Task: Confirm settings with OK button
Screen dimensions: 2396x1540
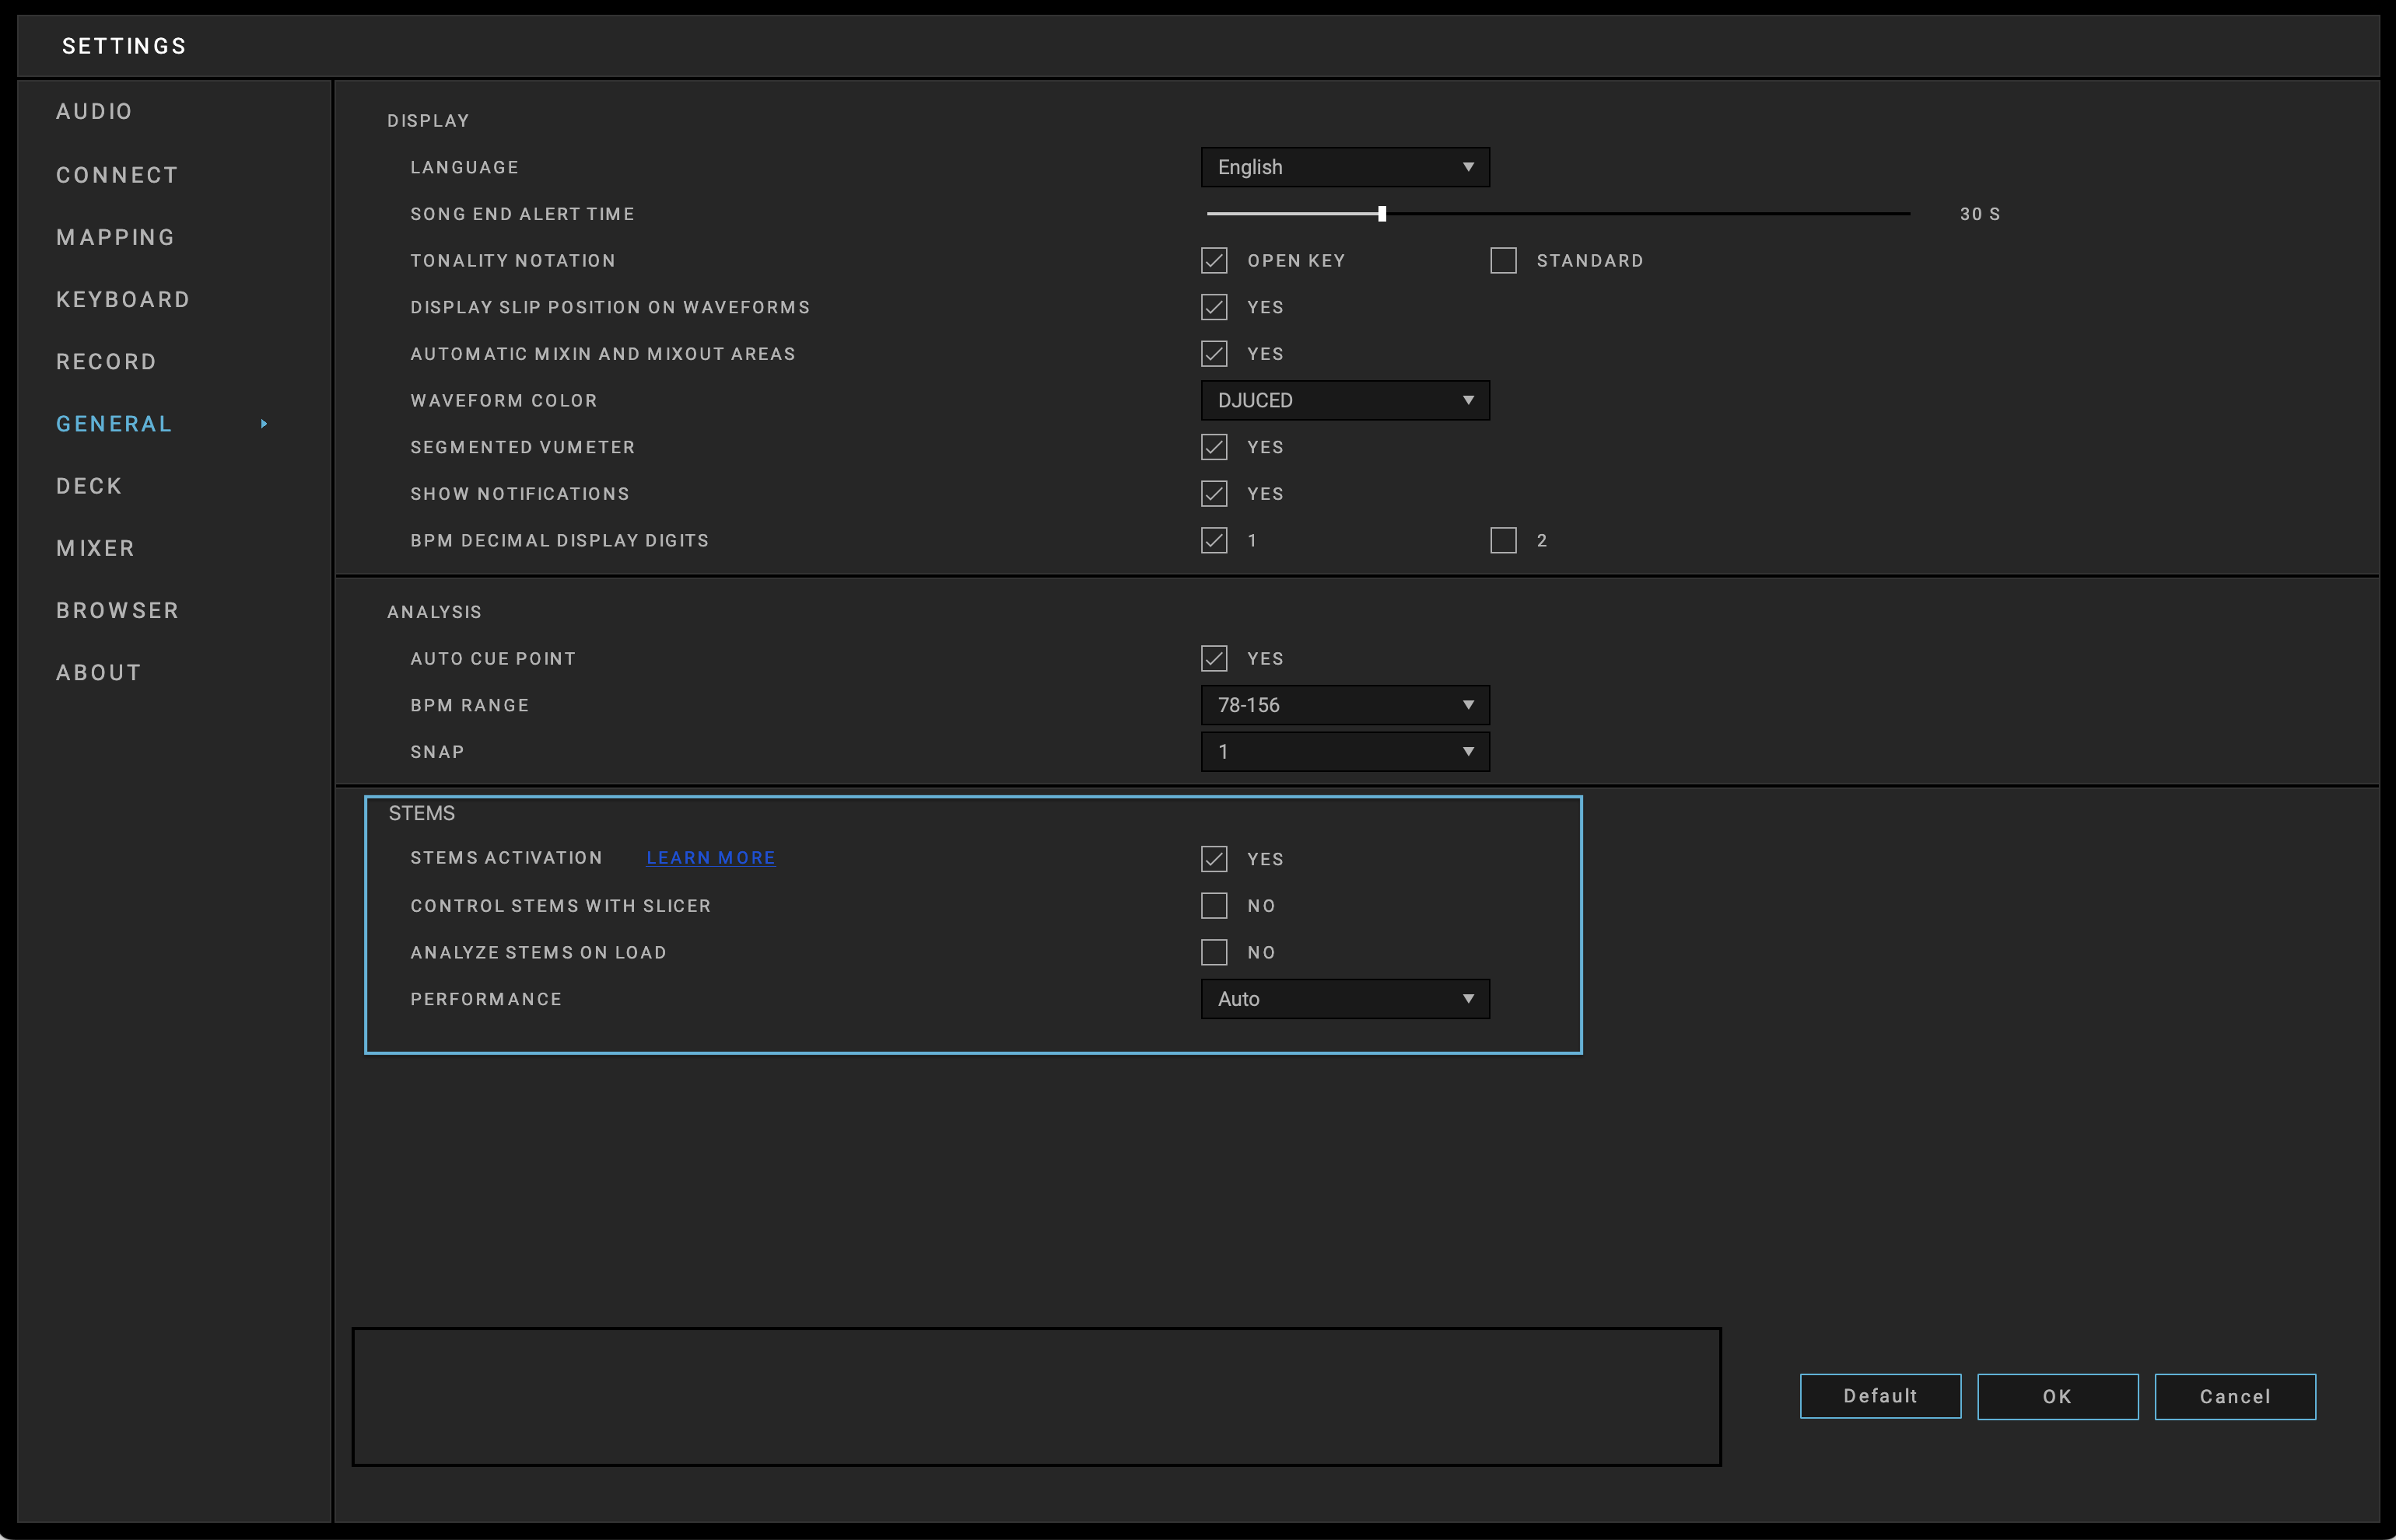Action: tap(2058, 1396)
